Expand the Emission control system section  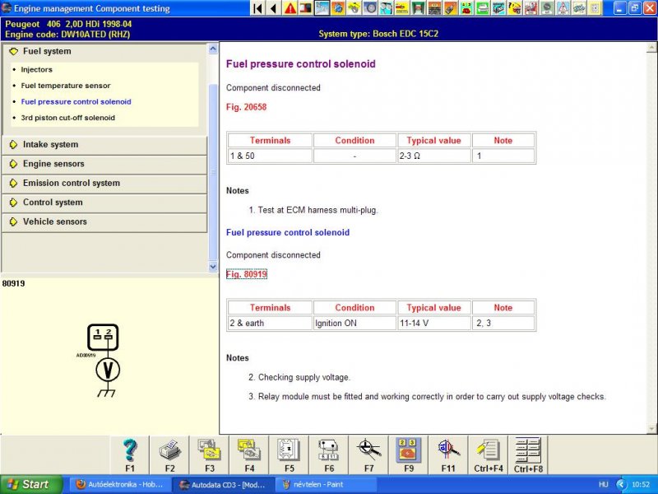click(x=104, y=183)
